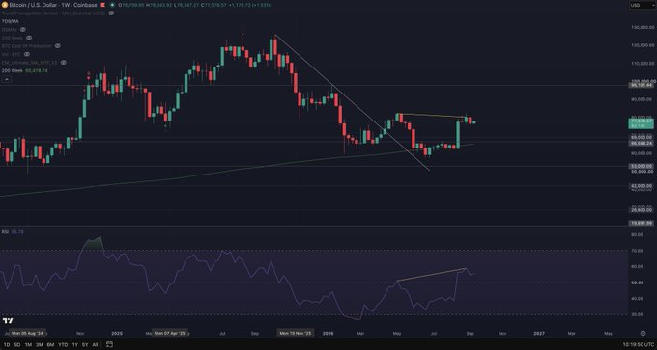Screen dimensions: 657x350
Task: Toggle eye icon for DSMAs indicator
Action: 23,29
